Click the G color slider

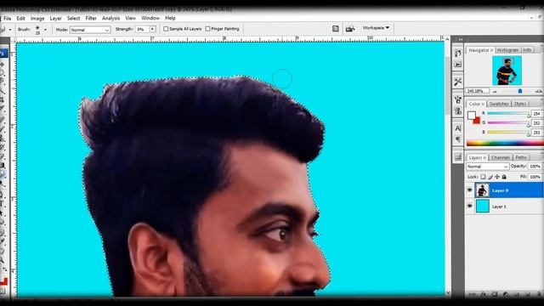[x=508, y=122]
